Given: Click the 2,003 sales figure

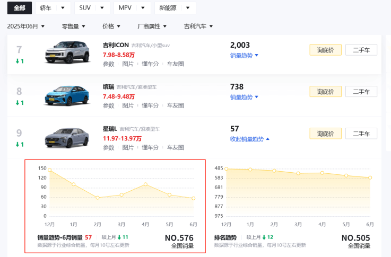Looking at the screenshot, I should coord(240,45).
